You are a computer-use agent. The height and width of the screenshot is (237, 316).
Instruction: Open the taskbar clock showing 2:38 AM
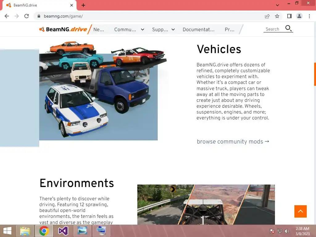click(302, 231)
